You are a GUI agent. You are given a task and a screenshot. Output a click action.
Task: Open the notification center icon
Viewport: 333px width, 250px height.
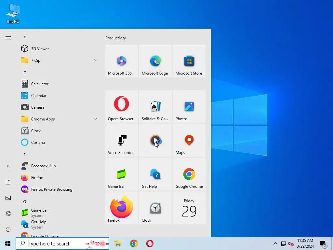[x=323, y=244]
